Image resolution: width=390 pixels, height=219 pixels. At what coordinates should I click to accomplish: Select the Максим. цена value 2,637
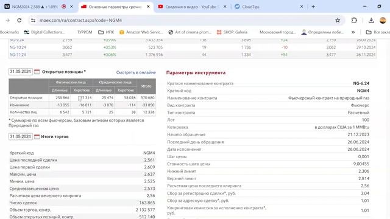point(149,174)
